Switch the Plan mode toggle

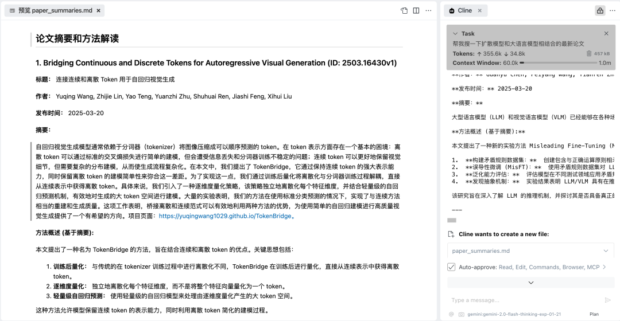click(594, 314)
